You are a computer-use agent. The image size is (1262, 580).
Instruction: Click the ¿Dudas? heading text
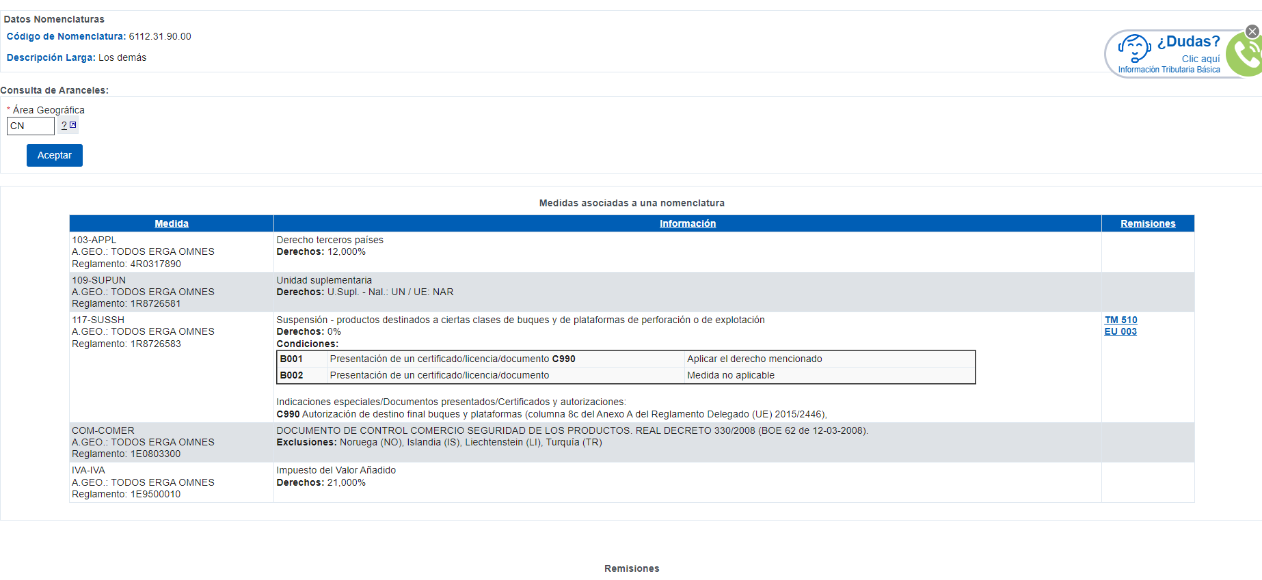click(1188, 42)
